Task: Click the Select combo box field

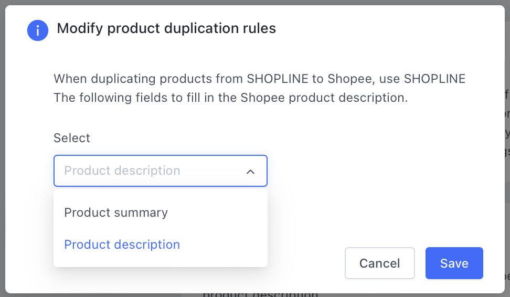Action: [161, 171]
